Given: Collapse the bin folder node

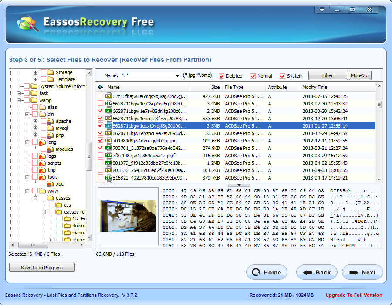Looking at the screenshot, I should click(x=27, y=115).
